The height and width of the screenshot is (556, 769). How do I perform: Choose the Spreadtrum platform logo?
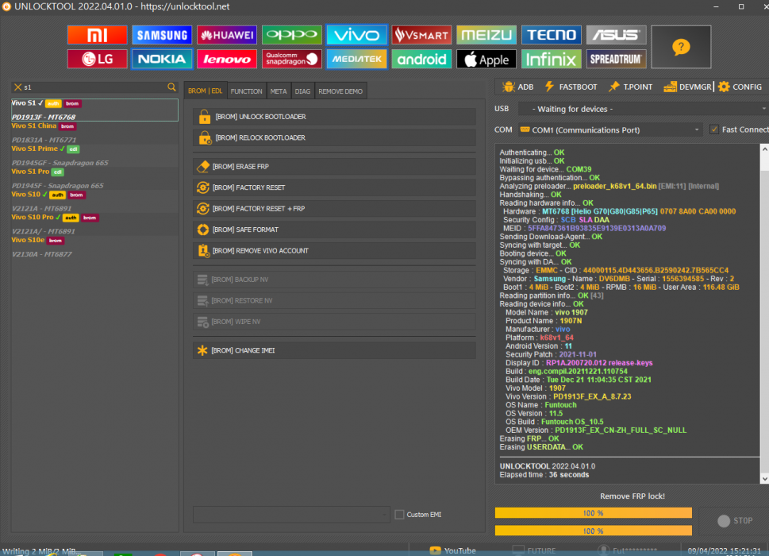(616, 59)
